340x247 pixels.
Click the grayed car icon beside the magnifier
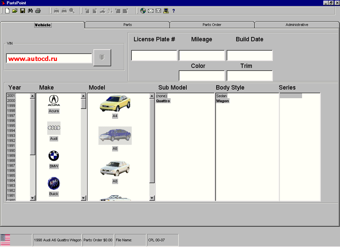(65, 11)
